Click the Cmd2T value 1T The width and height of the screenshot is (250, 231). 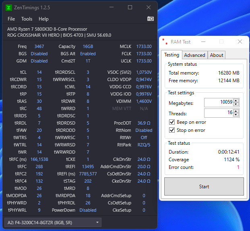click(88, 61)
